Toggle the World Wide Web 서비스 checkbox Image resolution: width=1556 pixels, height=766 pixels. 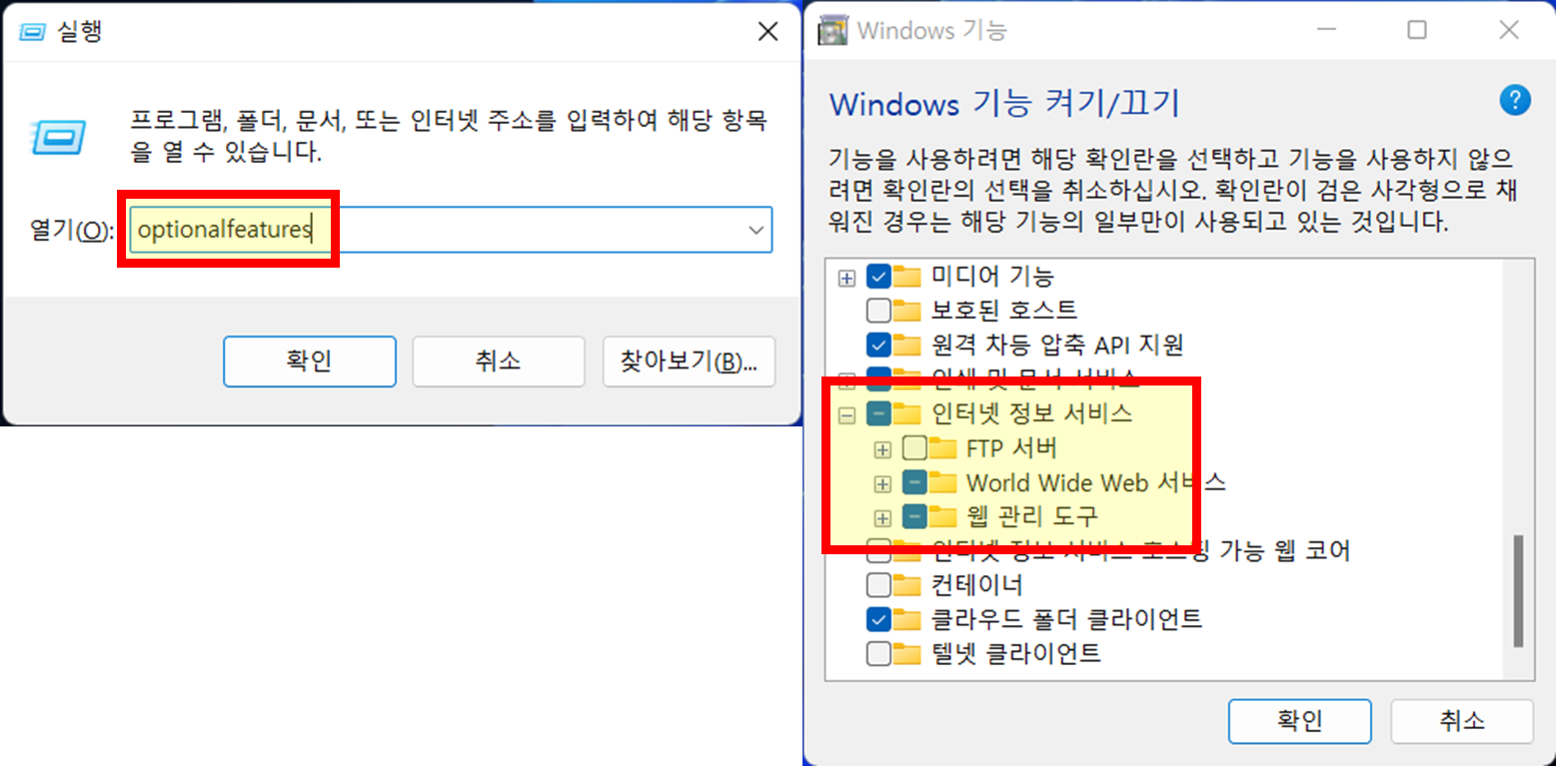point(913,482)
